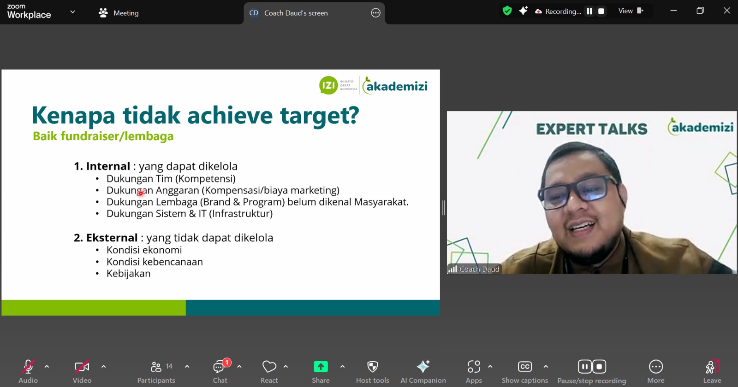Screen dimensions: 738x387
Task: Unmute the microphone Audio button
Action: click(28, 372)
